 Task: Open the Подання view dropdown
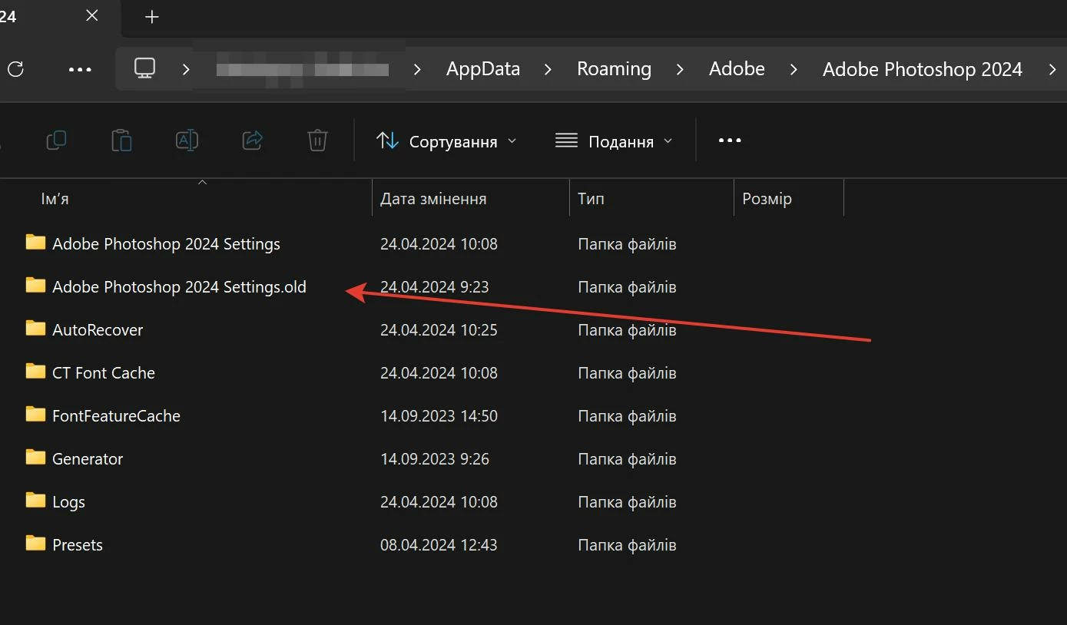(x=614, y=141)
